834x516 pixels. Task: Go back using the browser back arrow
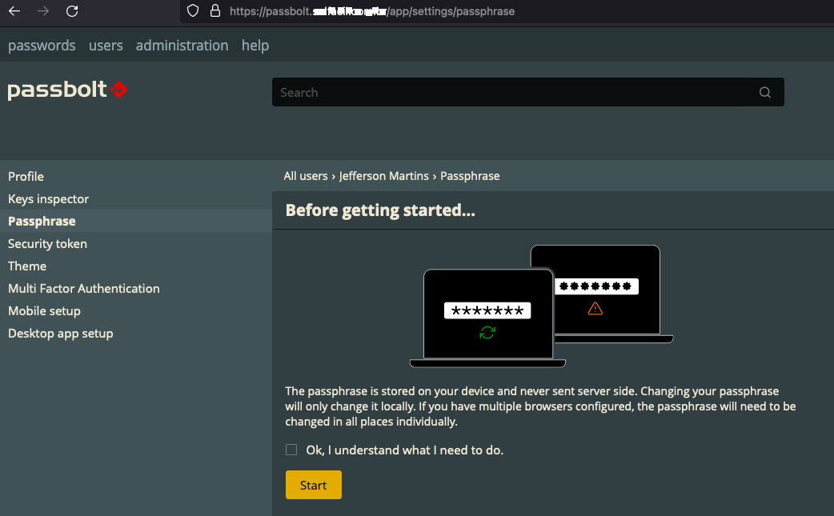click(14, 11)
